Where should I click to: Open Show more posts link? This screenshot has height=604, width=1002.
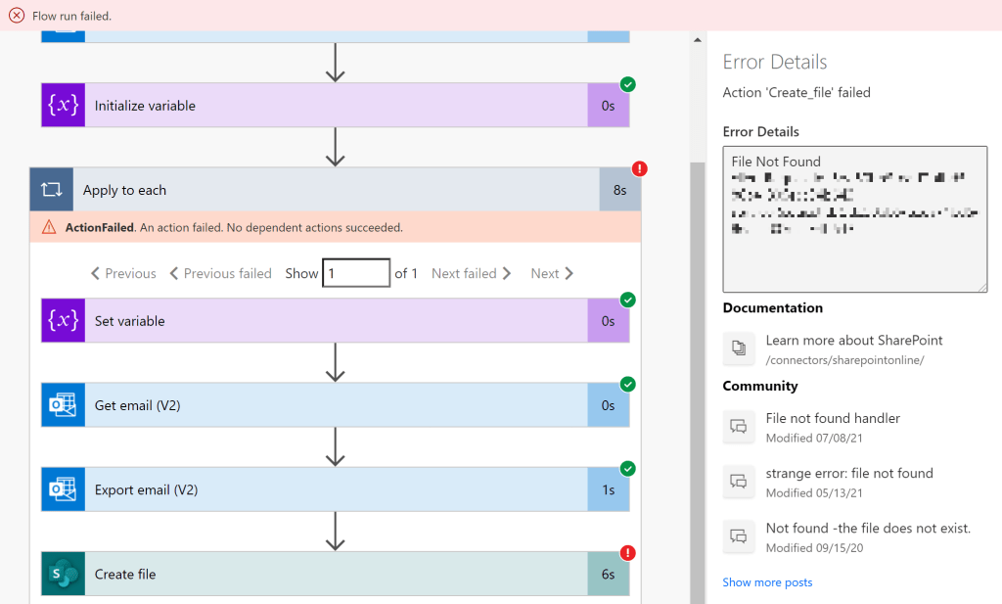click(767, 582)
